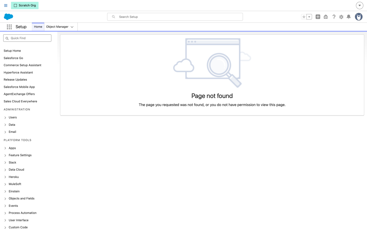Image resolution: width=367 pixels, height=229 pixels.
Task: Expand the Objects and Fields section
Action: coord(5,199)
